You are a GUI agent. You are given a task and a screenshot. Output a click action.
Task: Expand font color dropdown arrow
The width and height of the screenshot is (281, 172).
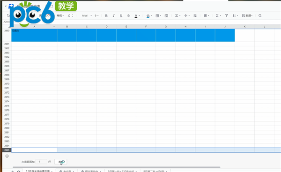pos(139,15)
